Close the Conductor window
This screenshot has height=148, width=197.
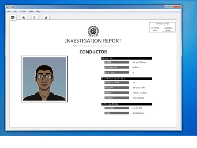tap(177, 7)
